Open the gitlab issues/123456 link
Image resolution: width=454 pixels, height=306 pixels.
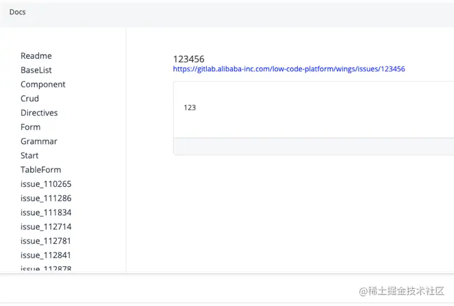coord(289,69)
